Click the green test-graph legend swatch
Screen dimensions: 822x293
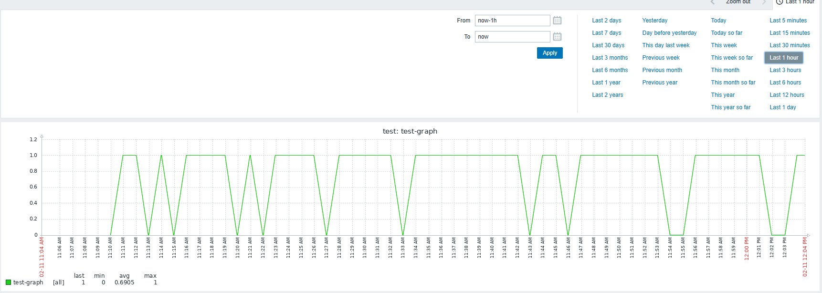pyautogui.click(x=8, y=283)
